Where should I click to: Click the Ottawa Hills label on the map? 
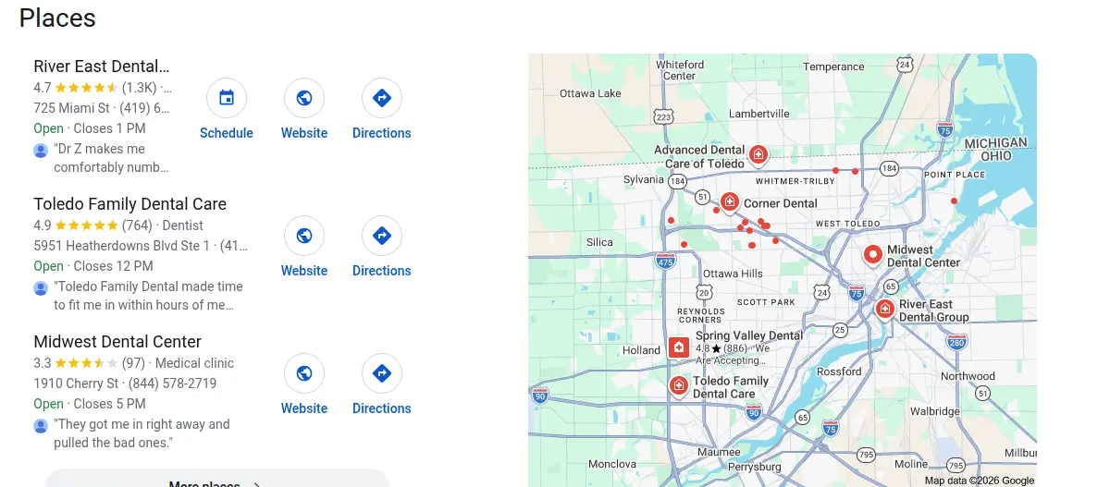(733, 274)
